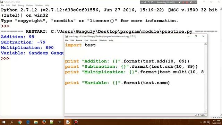
Task: Open the File menu in practice.py editor
Action: pos(67,41)
